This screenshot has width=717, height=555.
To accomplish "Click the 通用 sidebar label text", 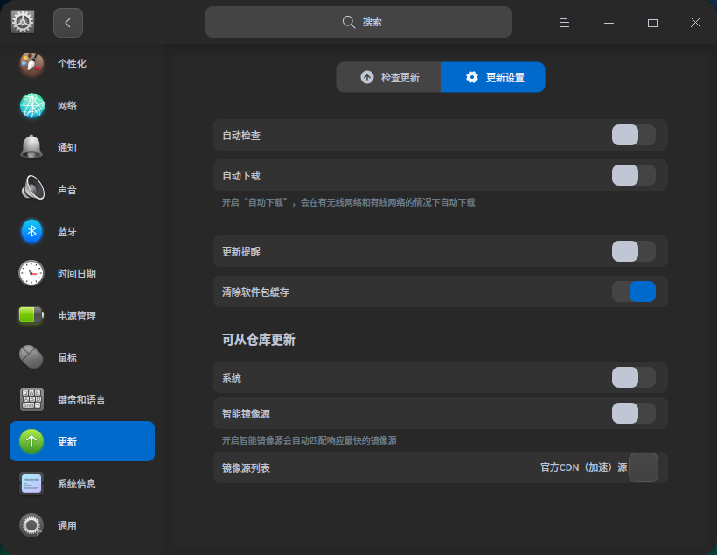I will pos(67,526).
